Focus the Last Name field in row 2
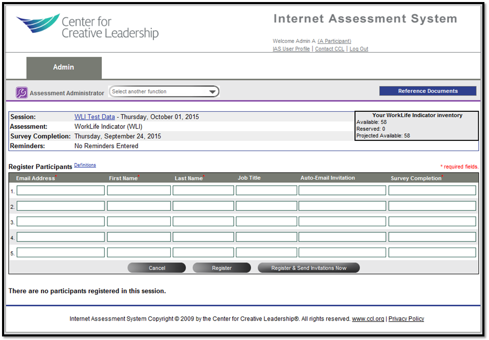Viewport: 489px width, 340px height. coord(204,206)
